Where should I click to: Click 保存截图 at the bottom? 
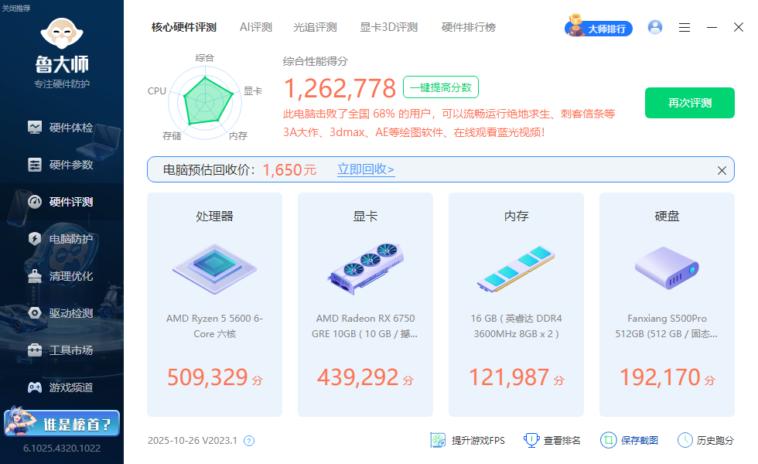(630, 440)
